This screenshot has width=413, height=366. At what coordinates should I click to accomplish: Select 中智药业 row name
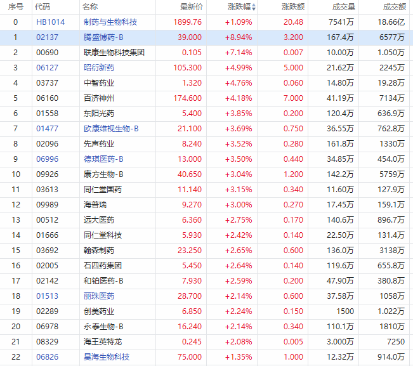pyautogui.click(x=99, y=83)
